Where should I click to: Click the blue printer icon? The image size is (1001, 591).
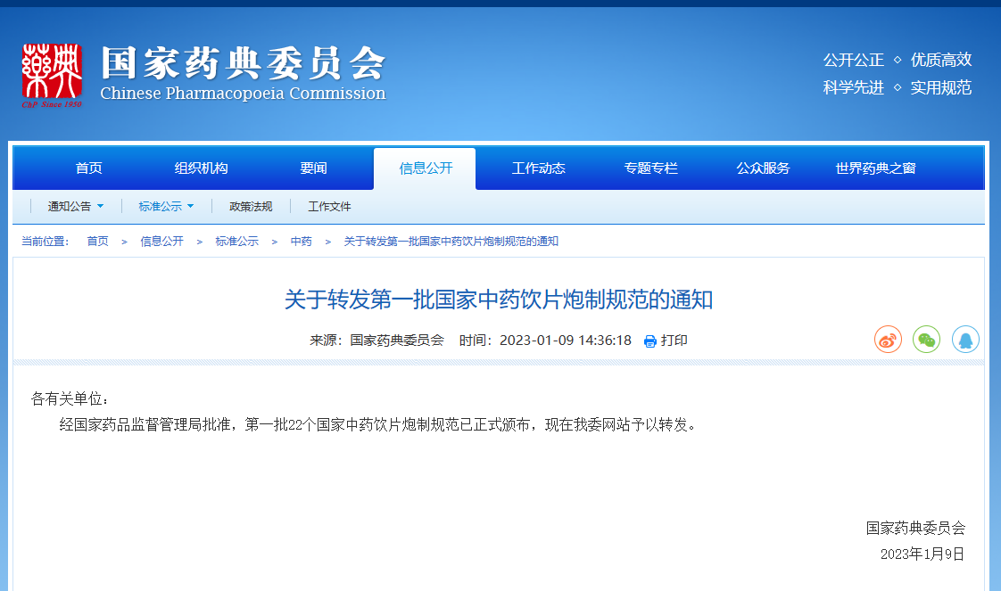(x=649, y=341)
